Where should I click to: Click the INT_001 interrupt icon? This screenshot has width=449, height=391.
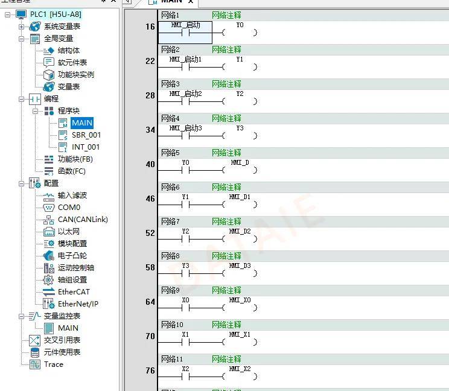tap(63, 147)
